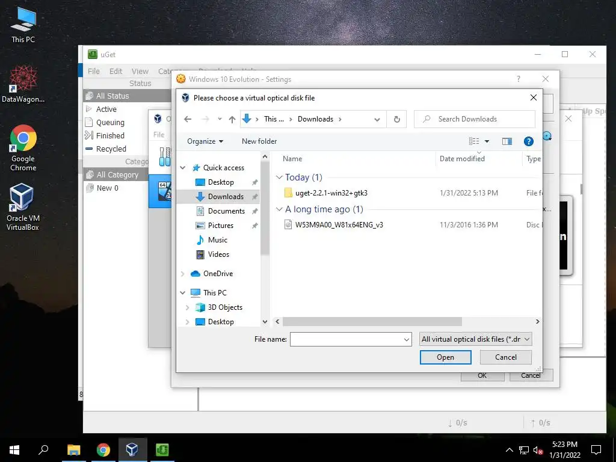616x462 pixels.
Task: Select Finished status in uGet
Action: [x=110, y=135]
